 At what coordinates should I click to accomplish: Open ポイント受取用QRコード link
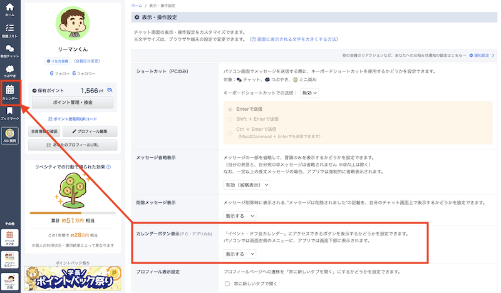[73, 119]
